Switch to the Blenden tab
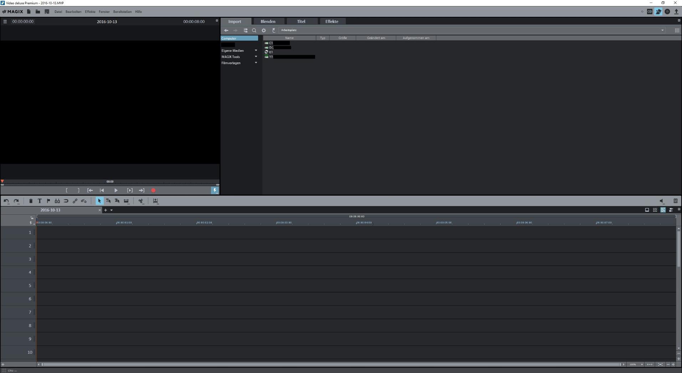 pyautogui.click(x=268, y=21)
